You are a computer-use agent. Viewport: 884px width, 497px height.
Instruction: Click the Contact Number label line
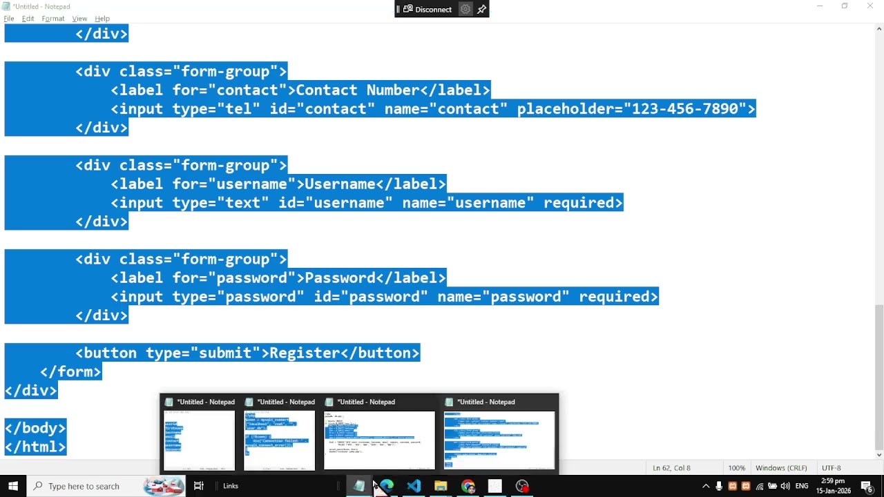coord(300,90)
